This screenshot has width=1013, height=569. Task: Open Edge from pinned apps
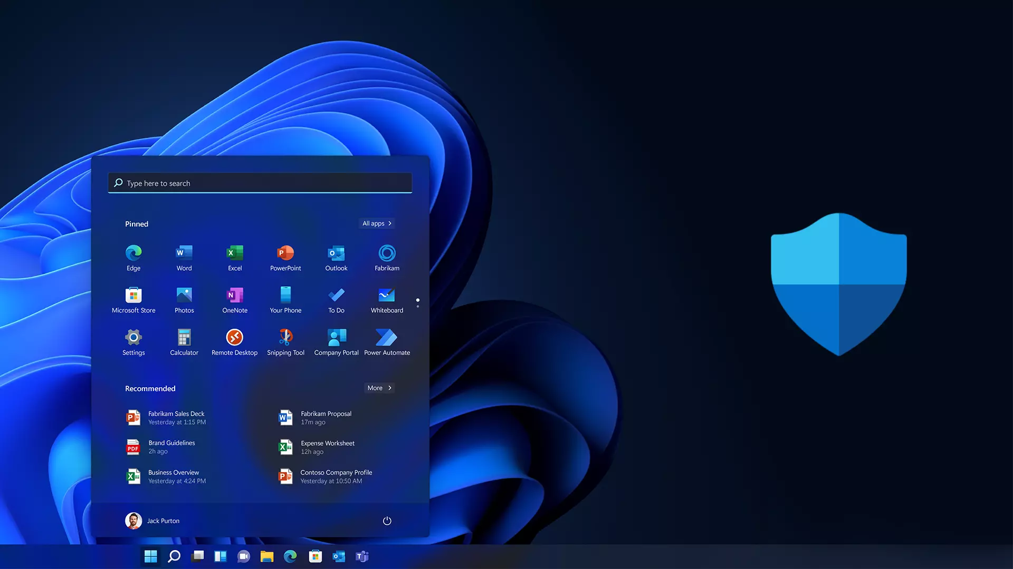pos(133,258)
